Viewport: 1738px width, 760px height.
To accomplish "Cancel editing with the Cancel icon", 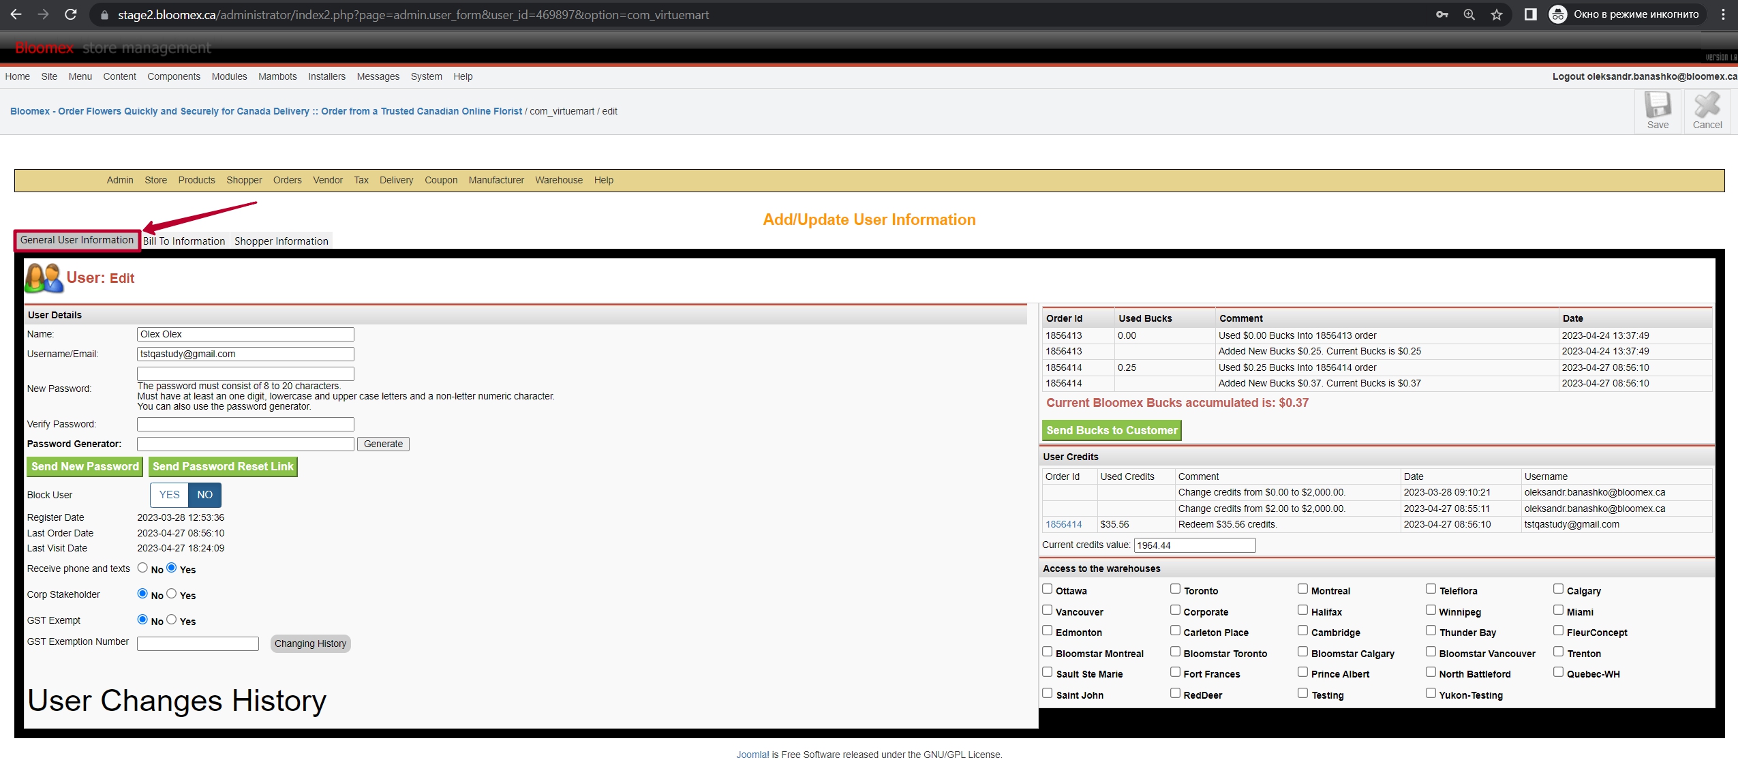I will [1707, 111].
